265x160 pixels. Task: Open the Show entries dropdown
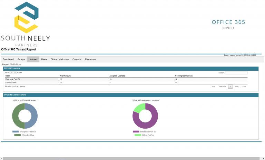pos(13,72)
